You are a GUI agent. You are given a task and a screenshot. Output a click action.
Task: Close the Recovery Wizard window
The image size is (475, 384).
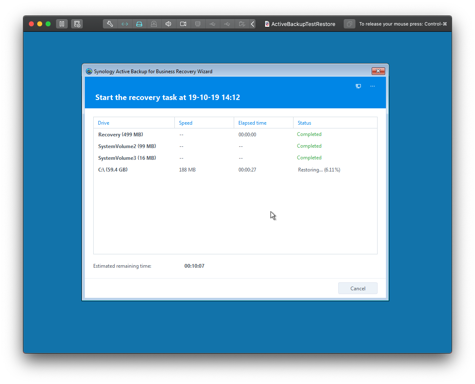tap(378, 71)
